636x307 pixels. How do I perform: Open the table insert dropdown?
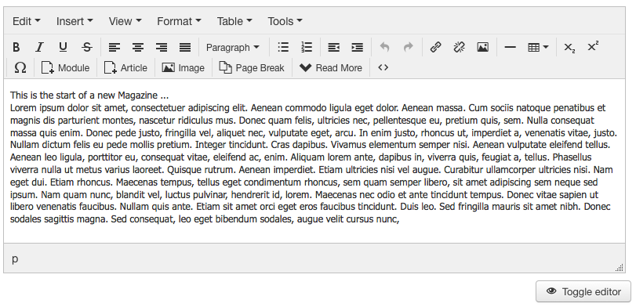click(x=538, y=48)
